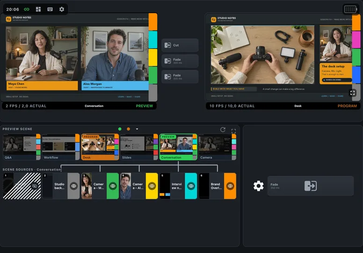363x253 pixels.
Task: Select the Camera - M... source thumbnail
Action: [87, 186]
